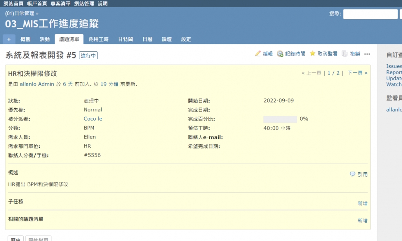Go to the 耗用工時 spent time tab
The image size is (402, 241).
pos(98,39)
